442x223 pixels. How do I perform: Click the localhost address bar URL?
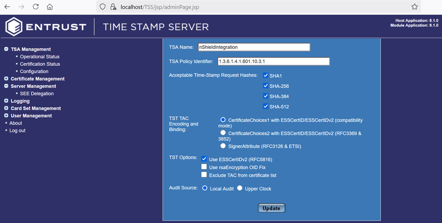tap(160, 7)
